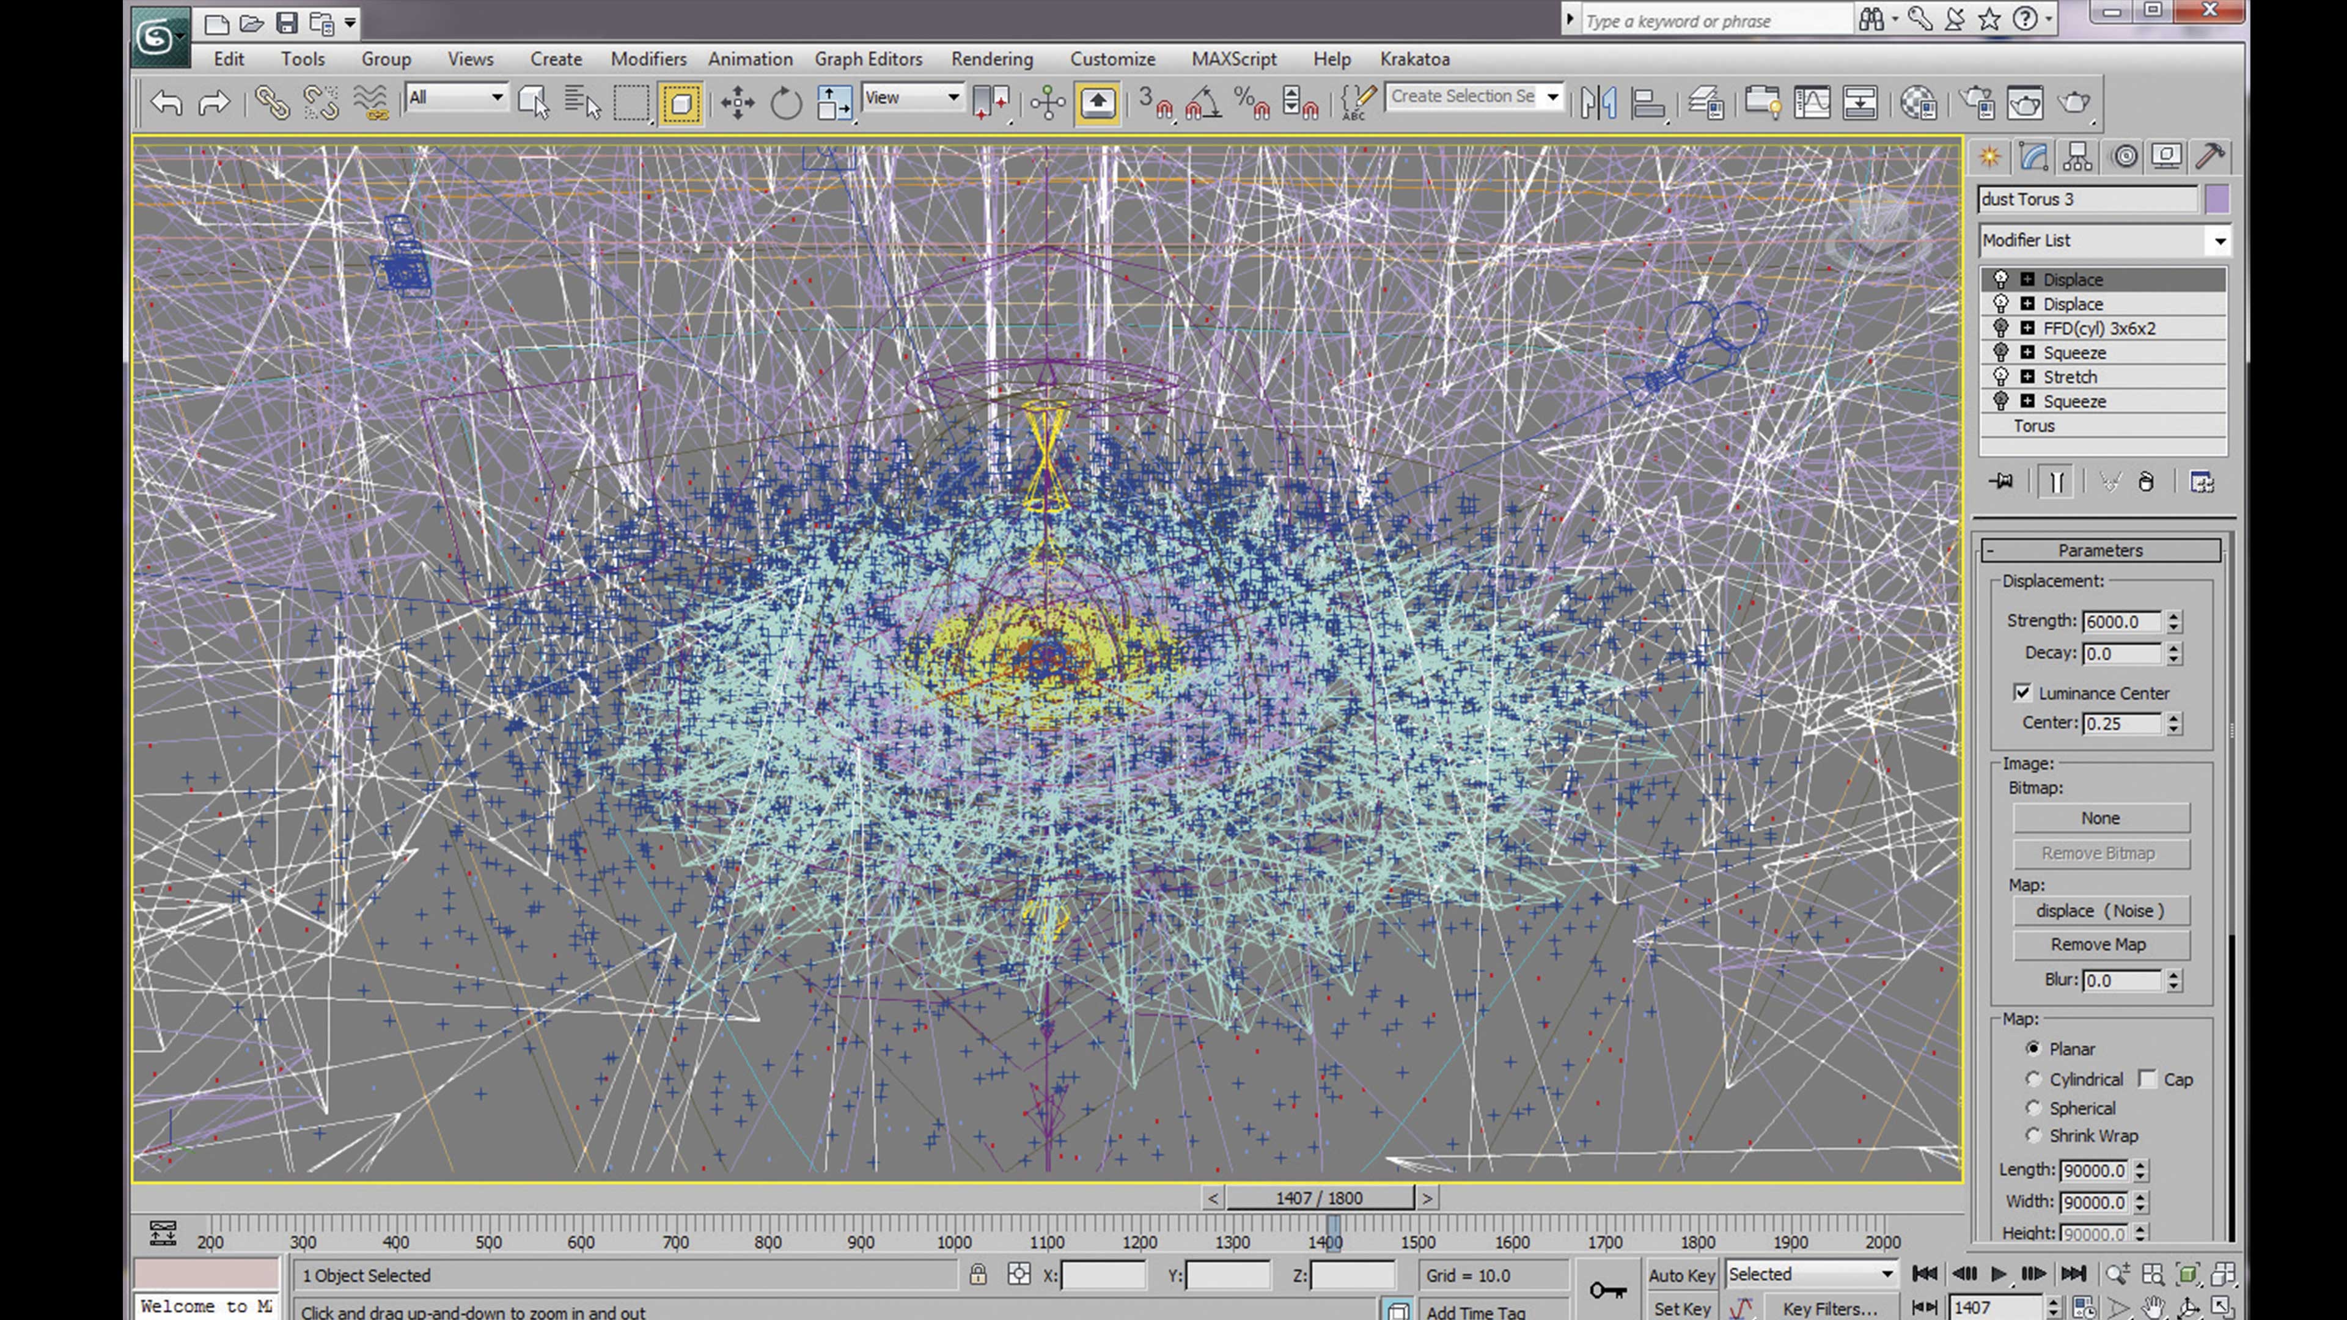Open the Create Selection Set dropdown
Screen dimensions: 2347x1320
click(x=1474, y=97)
